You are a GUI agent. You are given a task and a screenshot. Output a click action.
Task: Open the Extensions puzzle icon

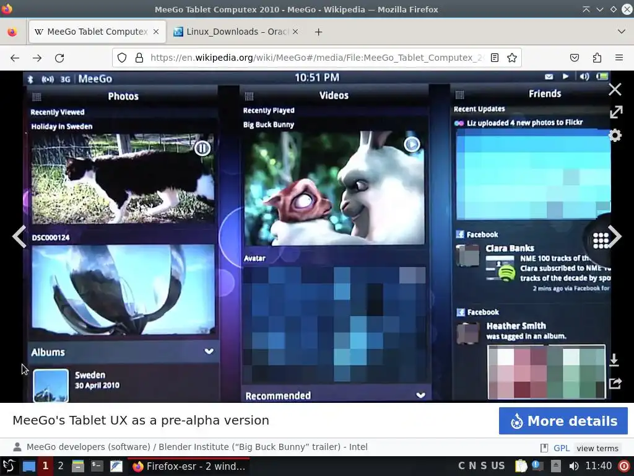tap(597, 58)
